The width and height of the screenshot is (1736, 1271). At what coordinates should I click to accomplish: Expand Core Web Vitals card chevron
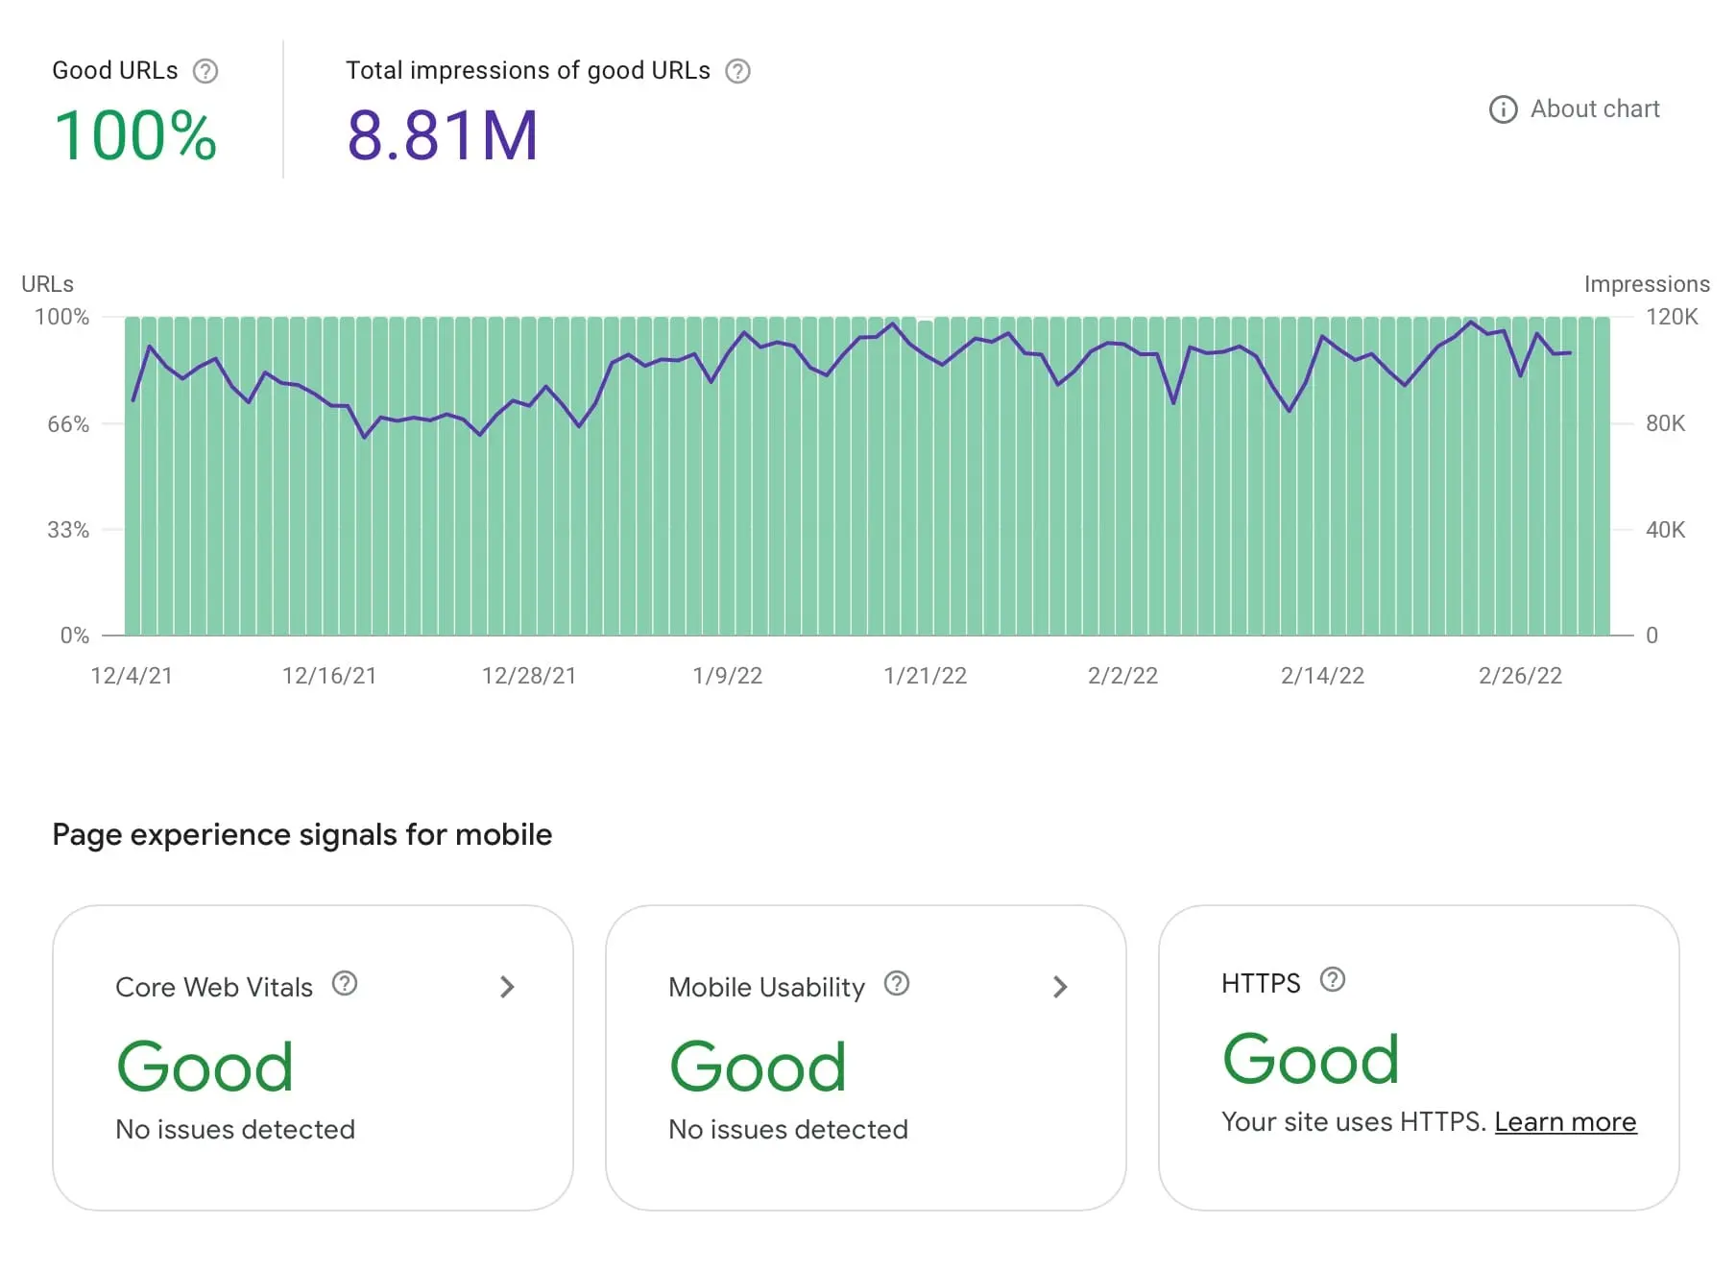507,987
